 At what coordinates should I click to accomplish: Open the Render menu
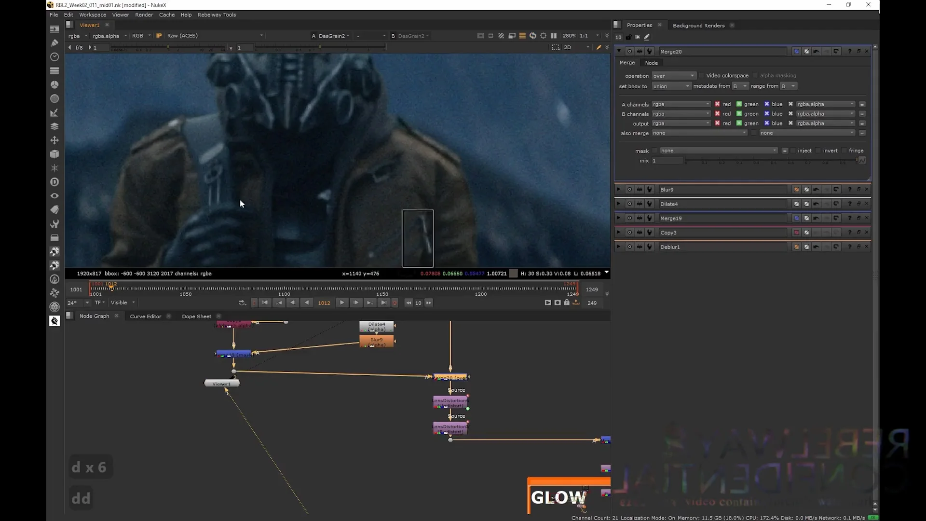pos(144,15)
